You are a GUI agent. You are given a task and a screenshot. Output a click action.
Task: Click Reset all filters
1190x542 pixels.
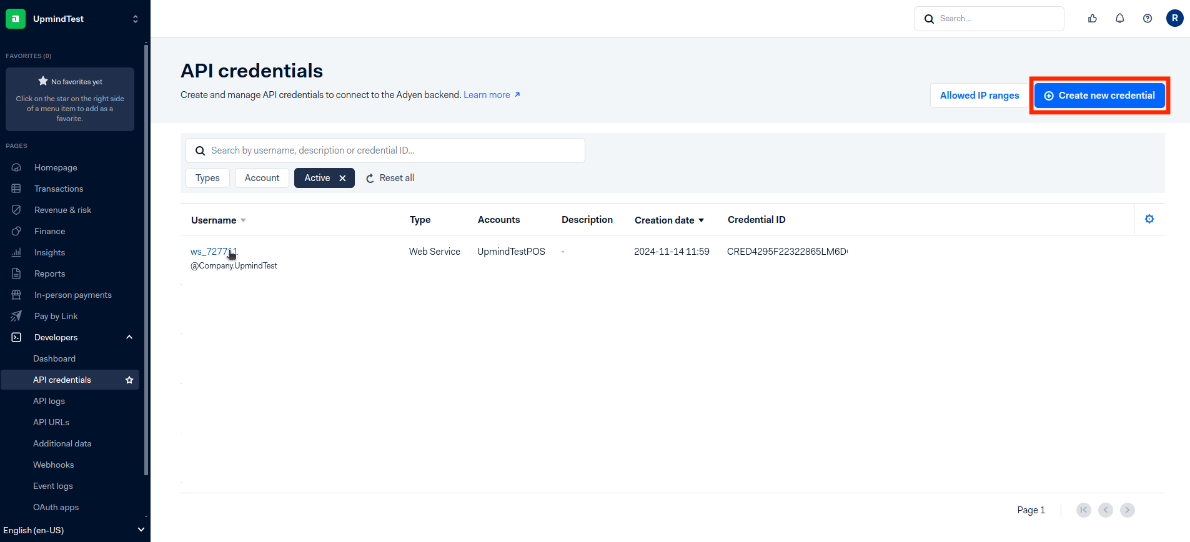tap(390, 178)
